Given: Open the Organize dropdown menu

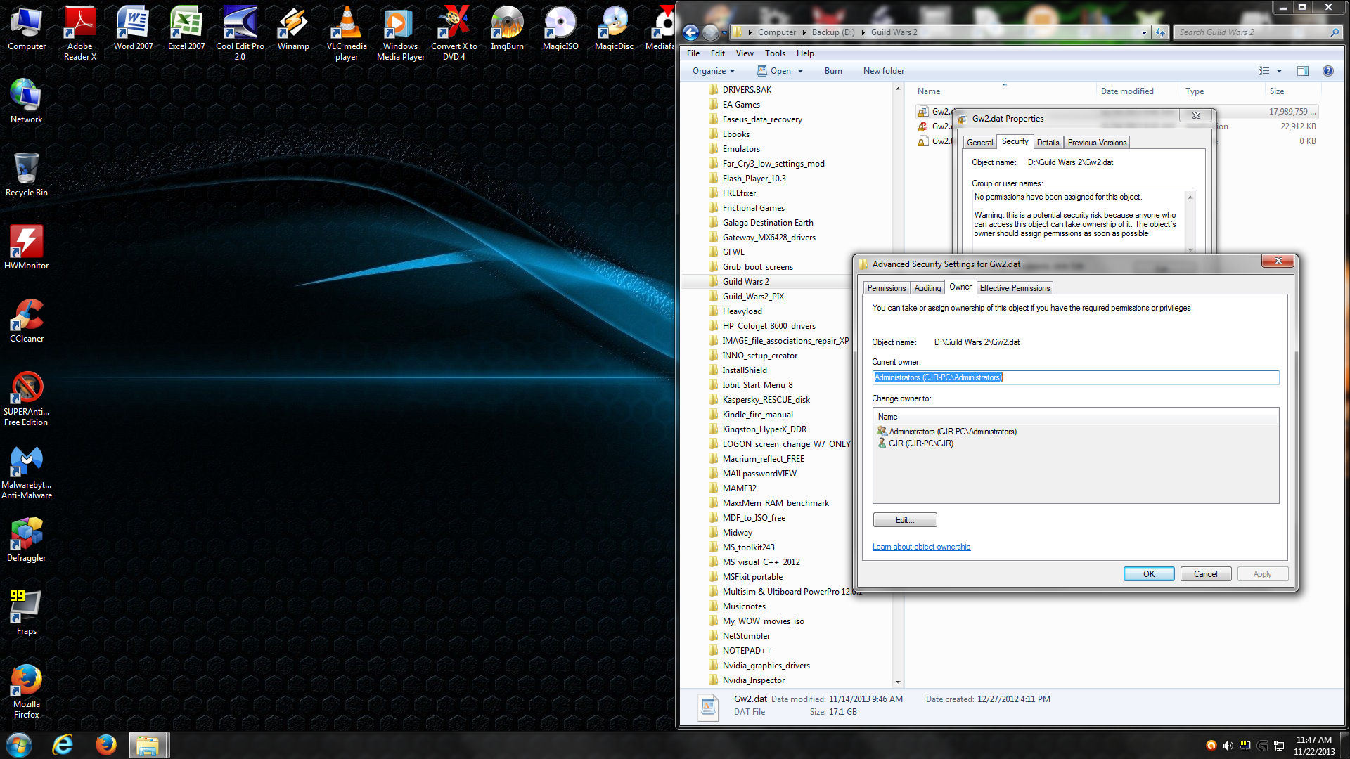Looking at the screenshot, I should coord(713,71).
